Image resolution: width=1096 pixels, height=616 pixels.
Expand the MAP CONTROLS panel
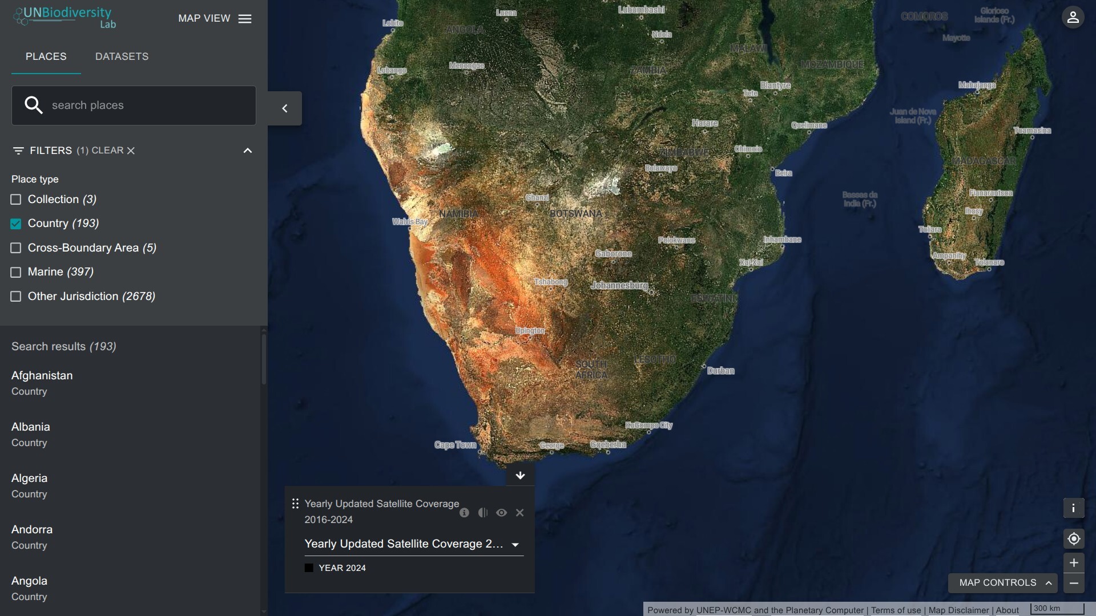tap(1002, 583)
